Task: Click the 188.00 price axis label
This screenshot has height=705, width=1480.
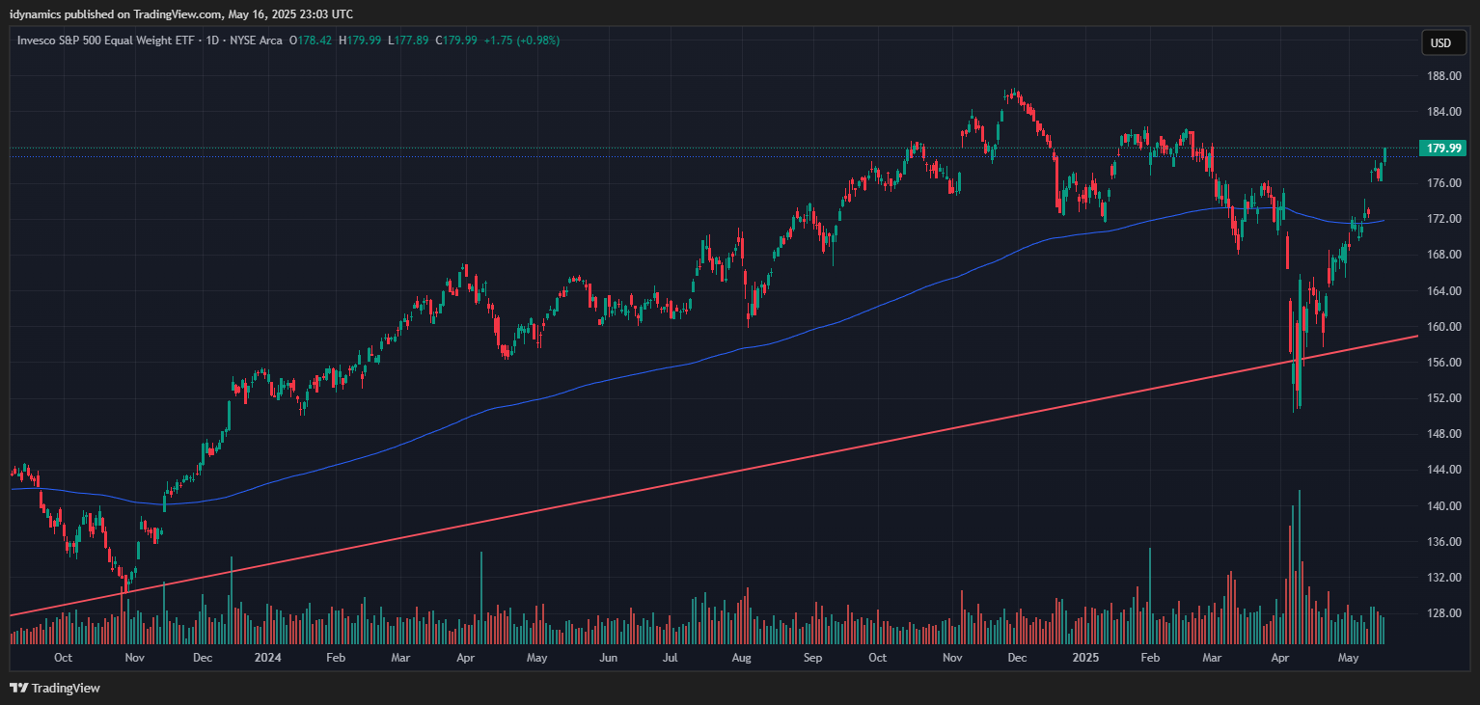Action: point(1443,76)
